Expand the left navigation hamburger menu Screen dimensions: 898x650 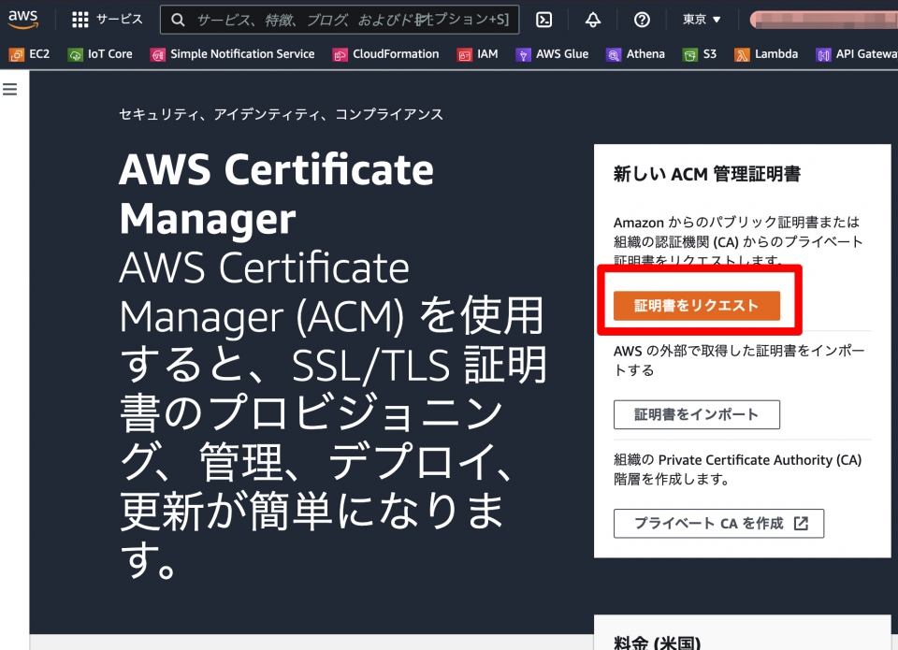10,88
